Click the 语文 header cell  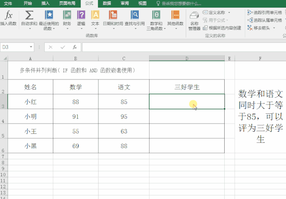coord(124,87)
